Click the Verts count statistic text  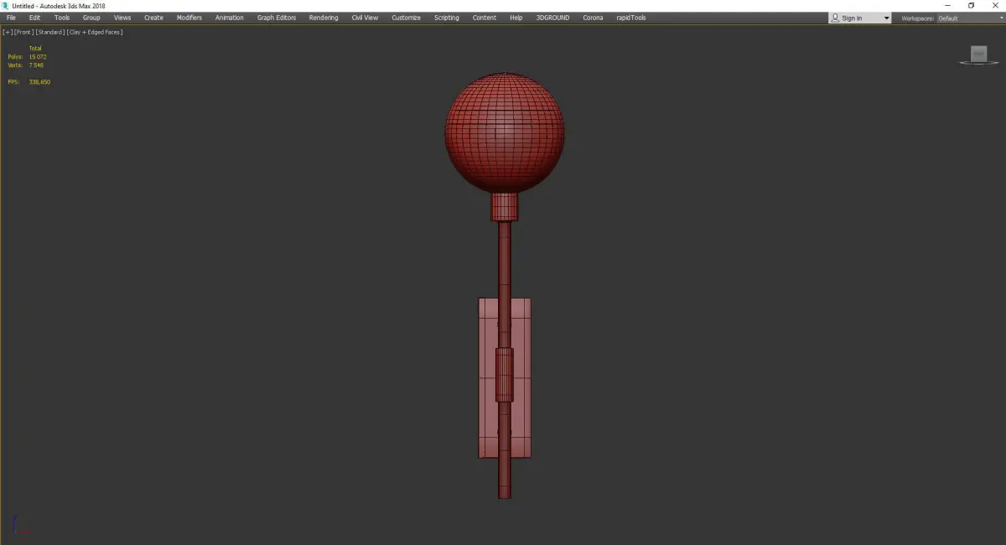tap(26, 65)
